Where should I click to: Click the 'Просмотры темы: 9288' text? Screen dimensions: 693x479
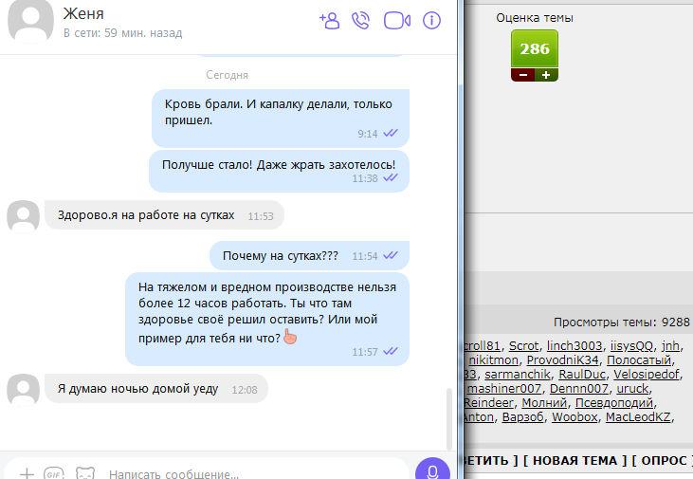point(621,322)
